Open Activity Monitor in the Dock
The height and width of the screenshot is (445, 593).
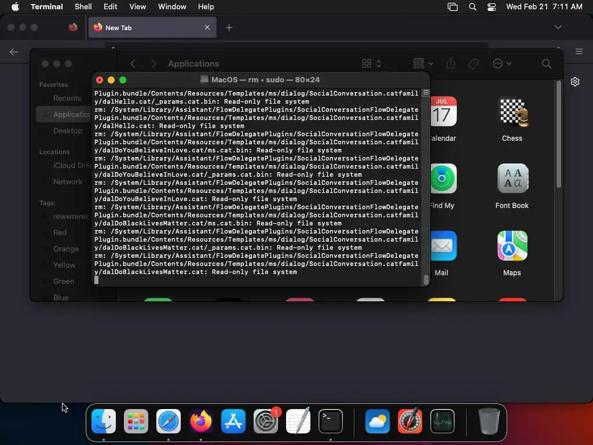pyautogui.click(x=442, y=421)
